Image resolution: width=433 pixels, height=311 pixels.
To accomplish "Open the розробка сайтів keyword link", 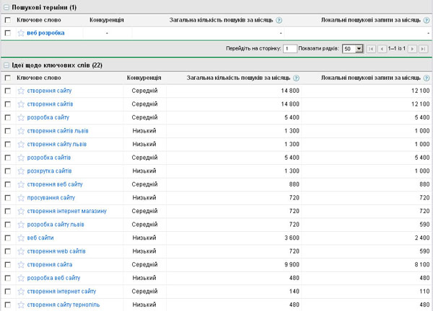I will pyautogui.click(x=49, y=158).
